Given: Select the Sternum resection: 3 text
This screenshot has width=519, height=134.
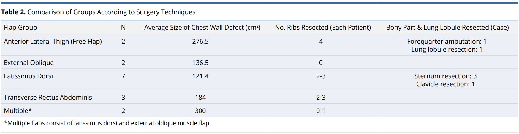Looking at the screenshot, I should (445, 76).
